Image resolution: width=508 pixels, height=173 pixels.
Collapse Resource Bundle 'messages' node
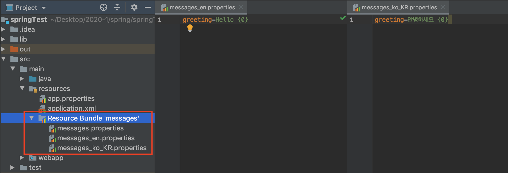pyautogui.click(x=31, y=118)
